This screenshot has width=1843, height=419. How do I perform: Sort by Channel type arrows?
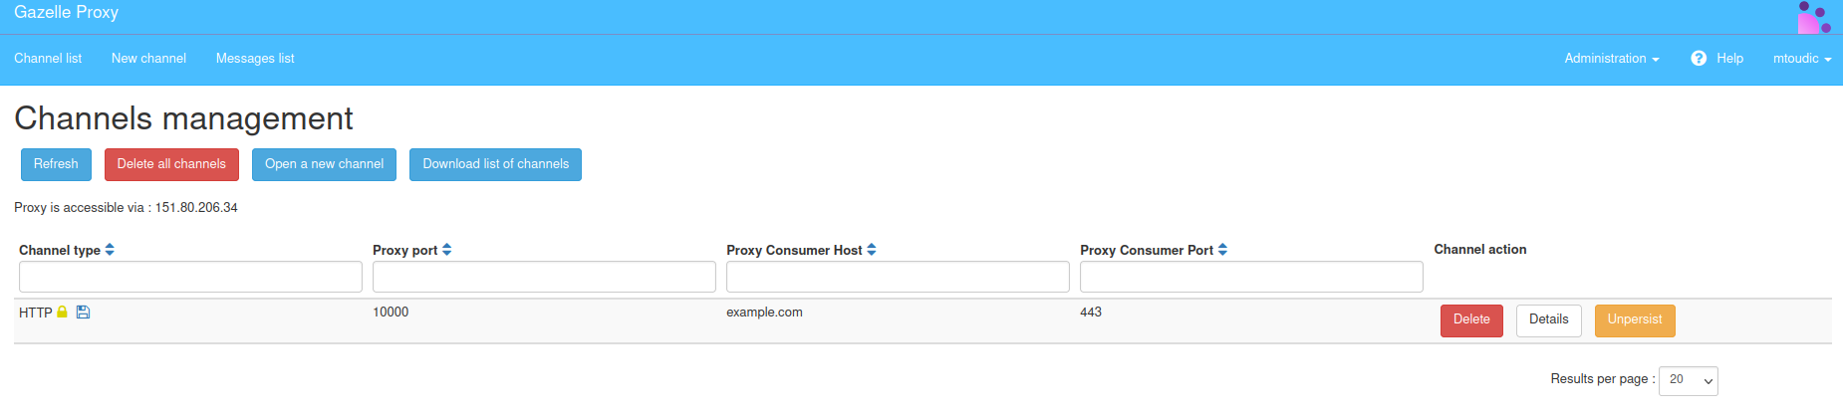pos(110,250)
